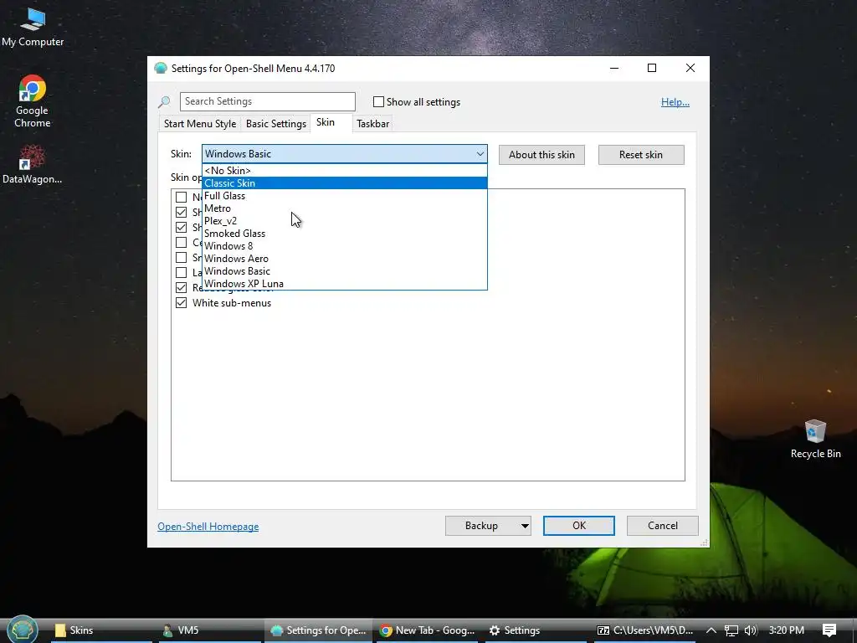Choose Windows XP Luna skin
Viewport: 857px width, 643px height.
click(x=344, y=284)
